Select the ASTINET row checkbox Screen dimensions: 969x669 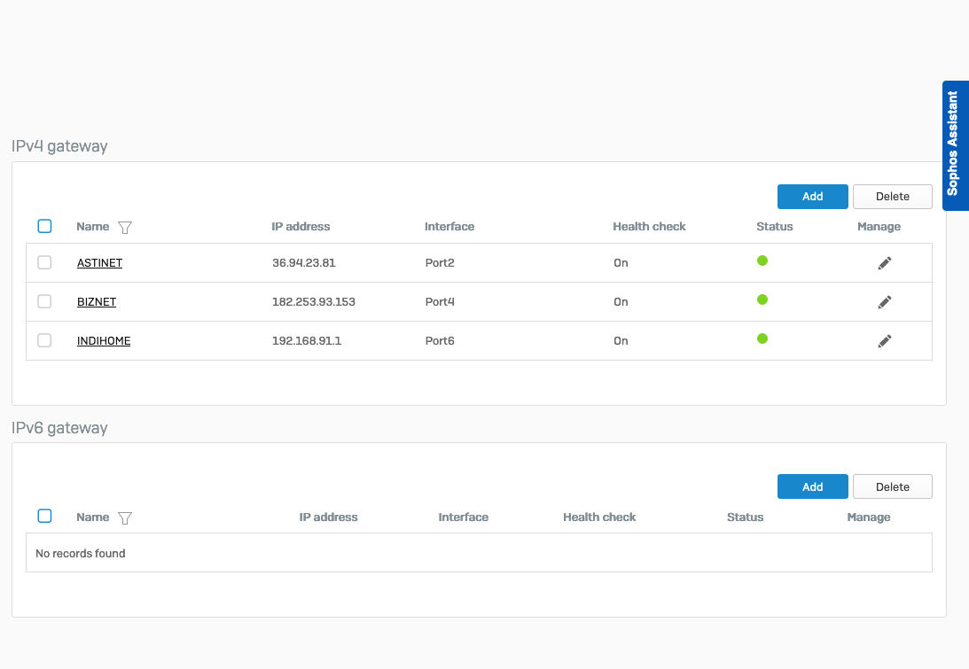(x=44, y=262)
